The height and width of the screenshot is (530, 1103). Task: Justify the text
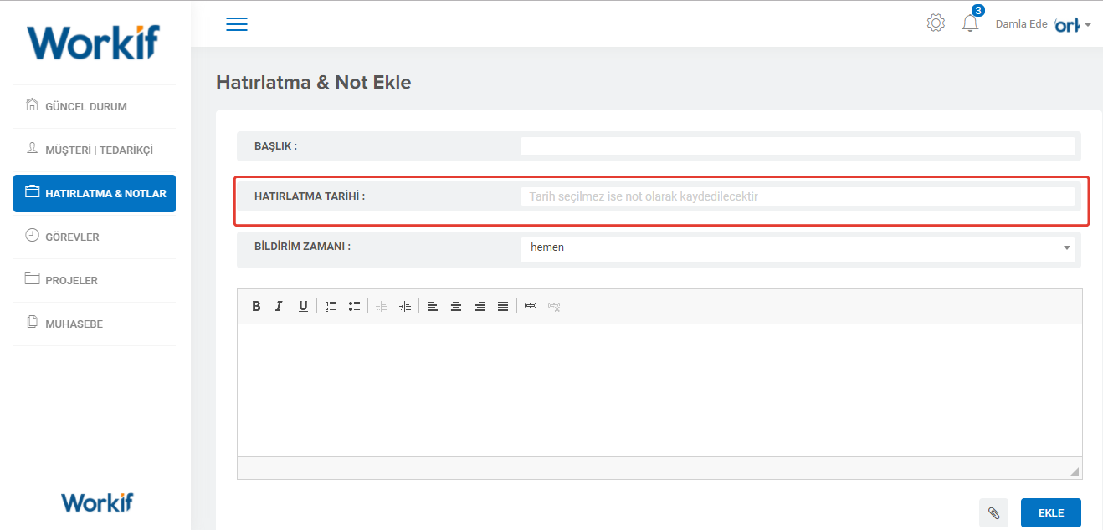[503, 306]
